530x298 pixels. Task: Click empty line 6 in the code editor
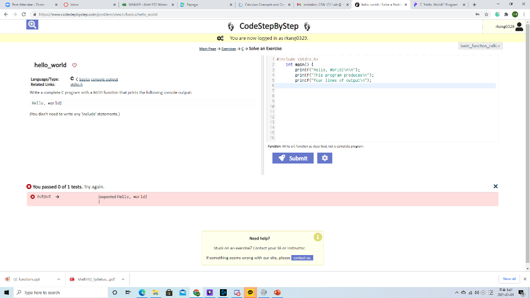[x=385, y=85]
